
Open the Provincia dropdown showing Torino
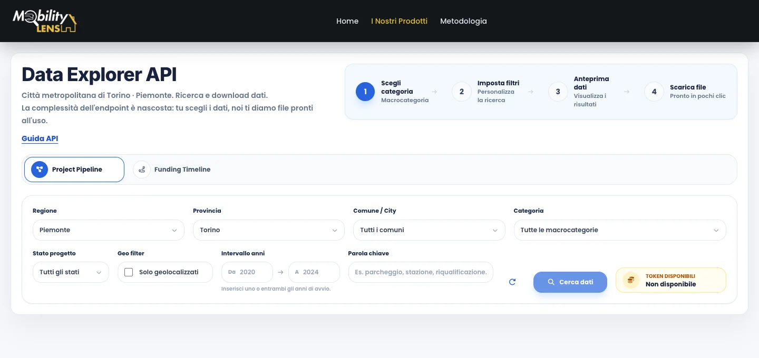pos(269,230)
